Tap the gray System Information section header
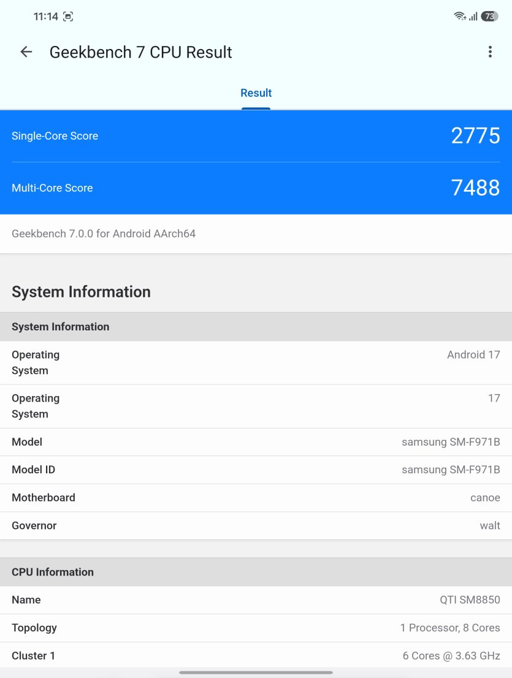 coord(256,327)
